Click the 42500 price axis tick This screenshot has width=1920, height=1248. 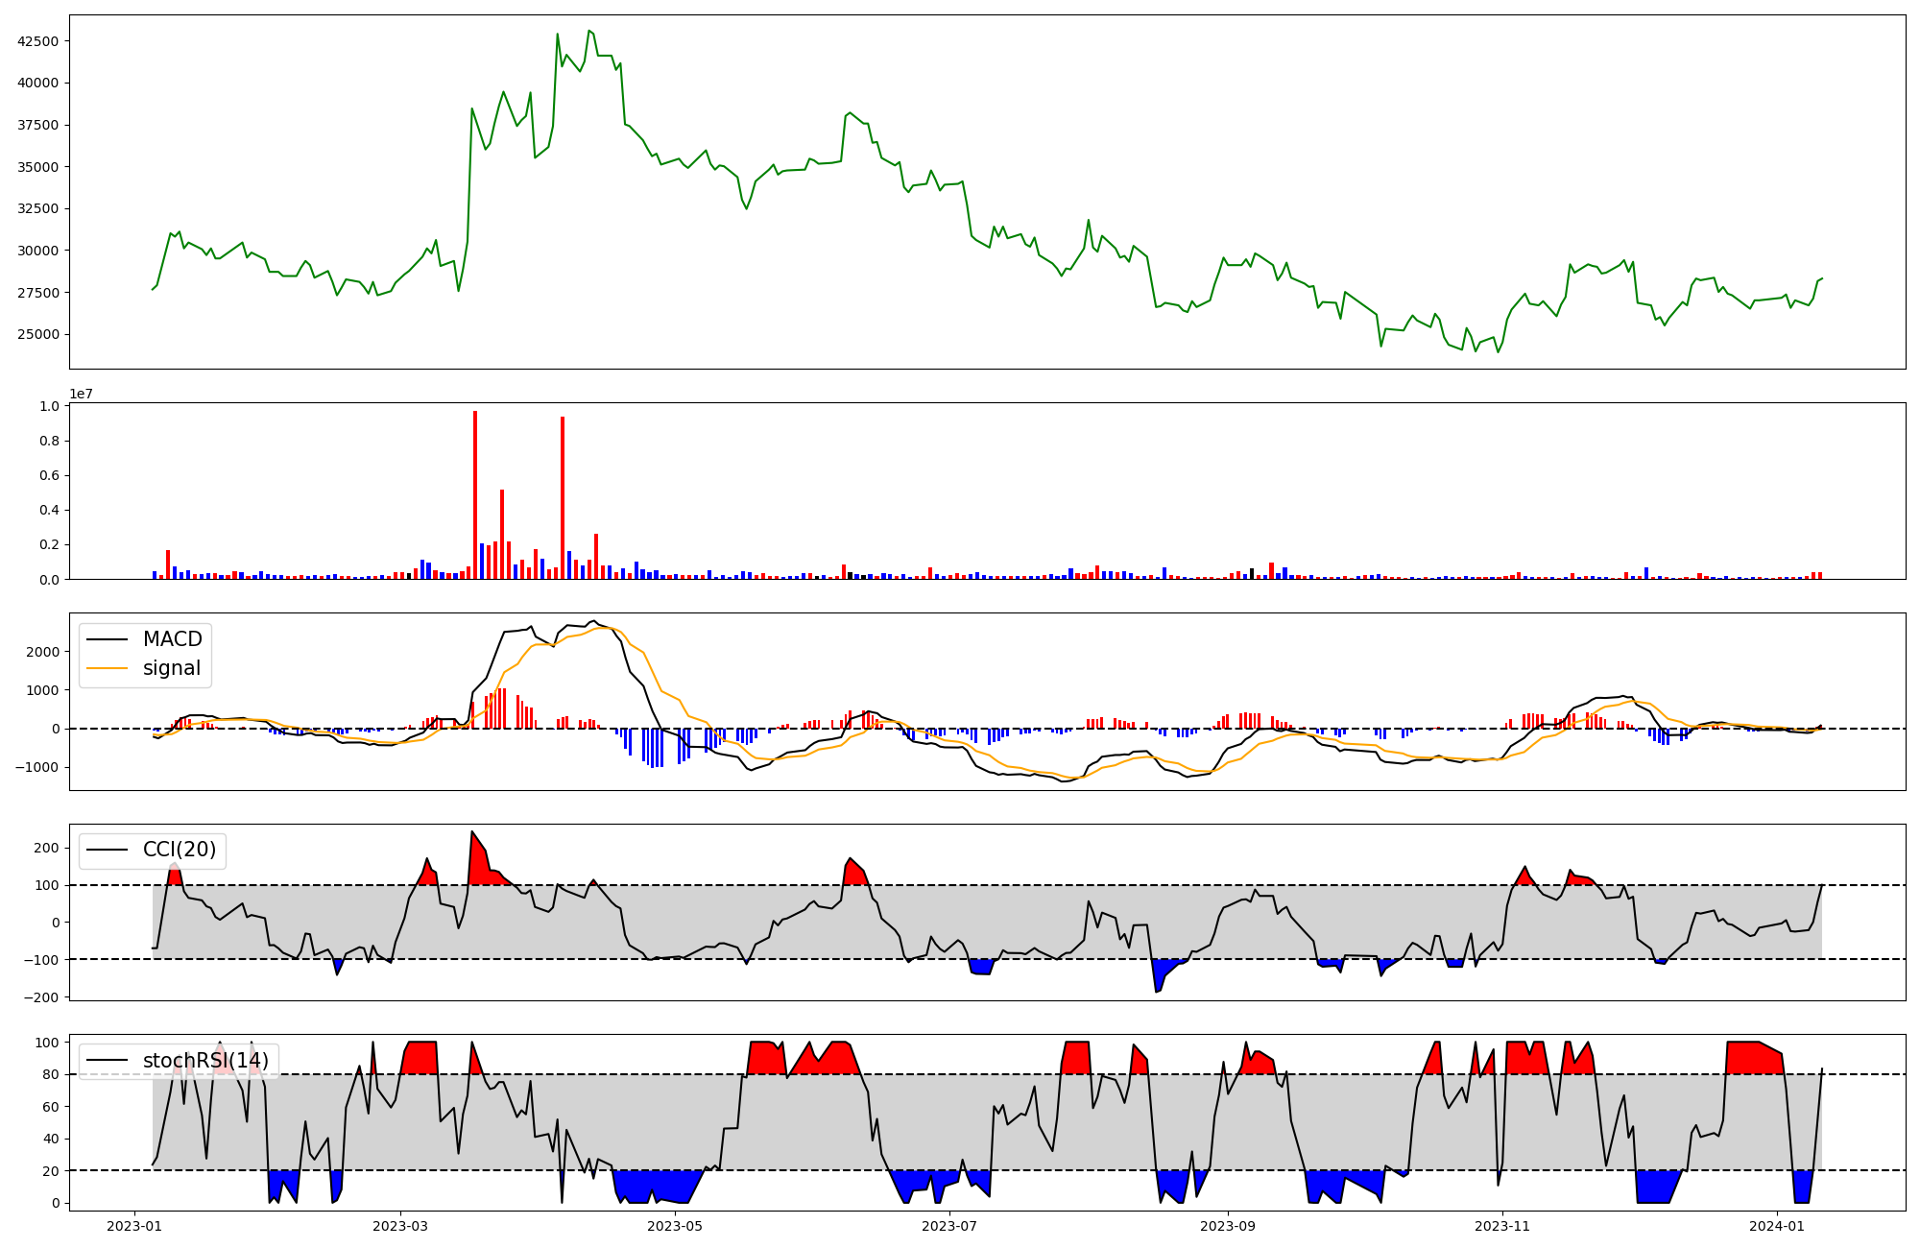(39, 41)
